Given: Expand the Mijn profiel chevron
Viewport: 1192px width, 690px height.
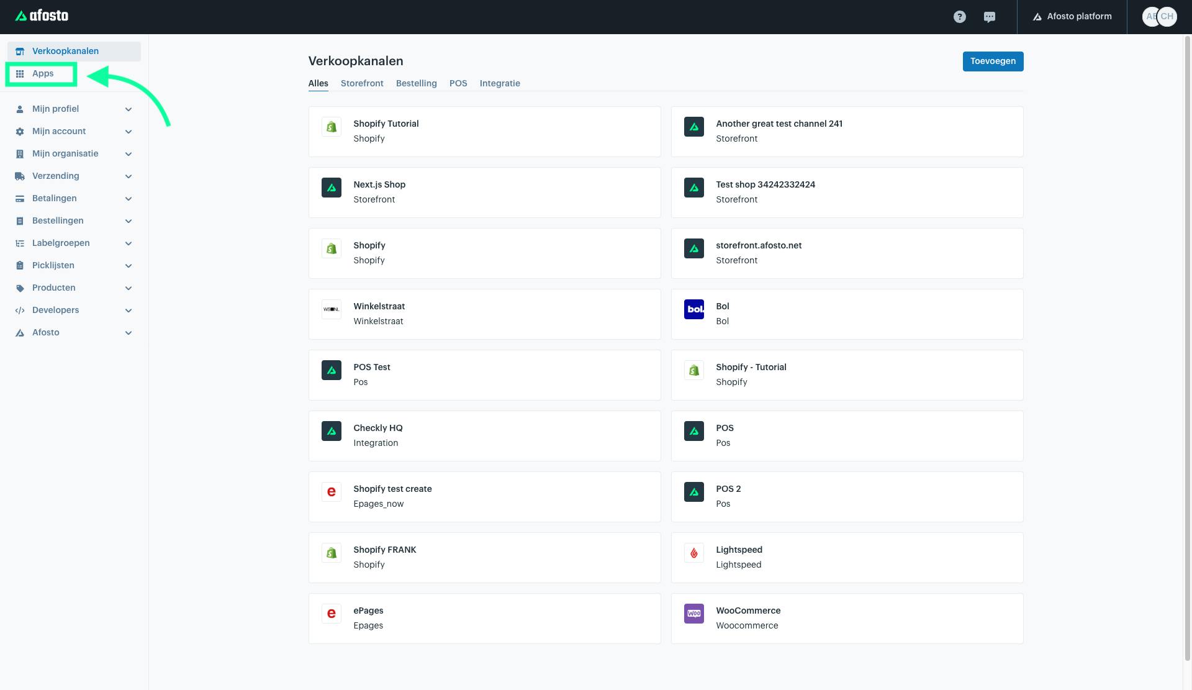Looking at the screenshot, I should (x=129, y=109).
